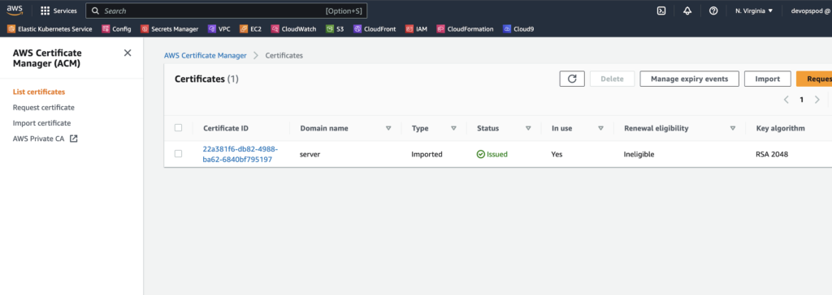
Task: Click the Elastic Kubernetes Service bookmark icon
Action: pos(11,29)
